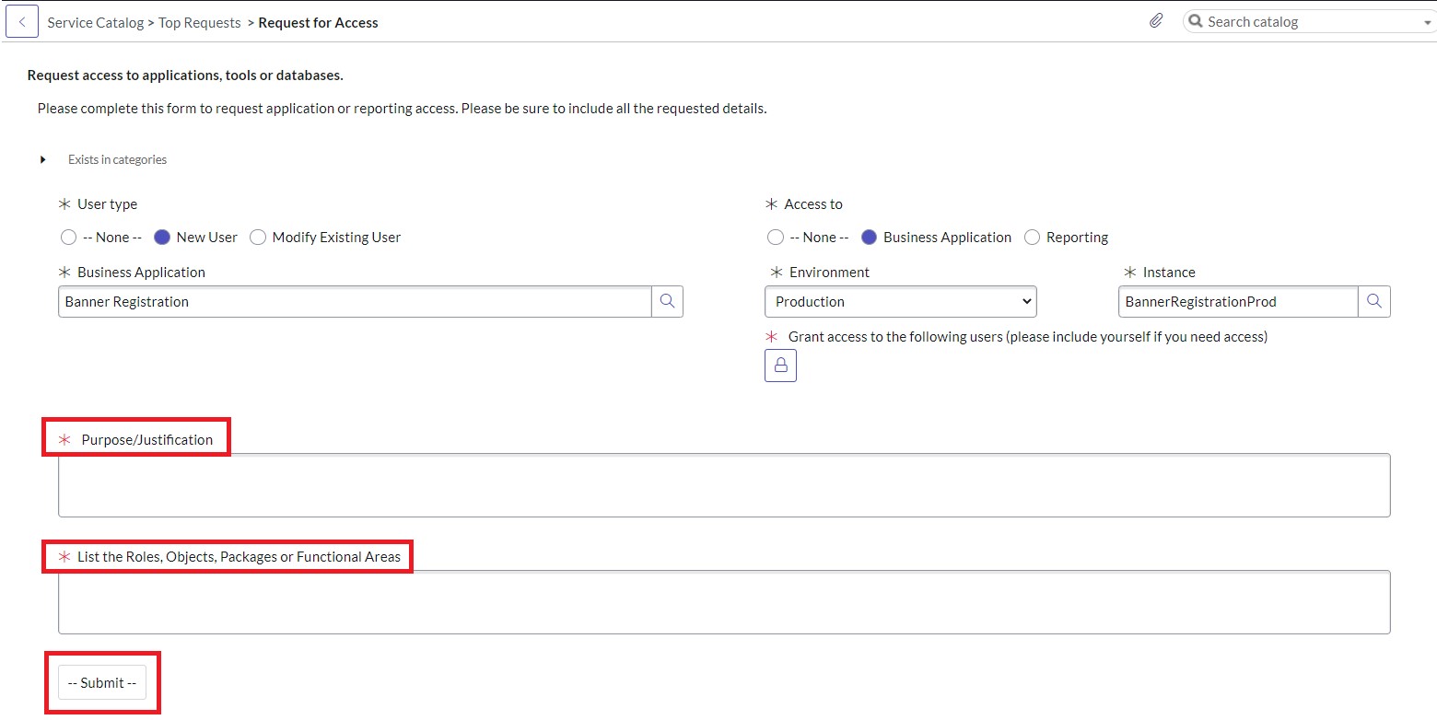Select Reporting under Access to
Screen dimensions: 1437x720
pos(1032,237)
